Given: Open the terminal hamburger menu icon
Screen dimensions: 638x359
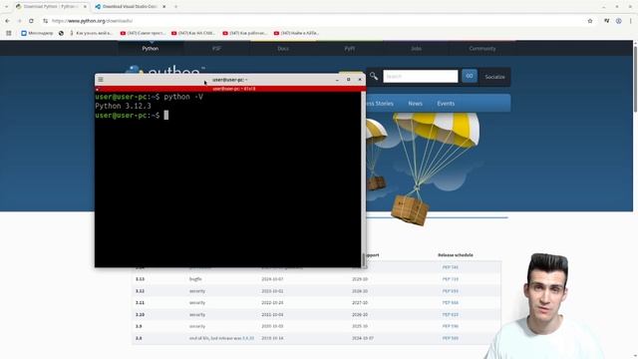Looking at the screenshot, I should point(101,80).
